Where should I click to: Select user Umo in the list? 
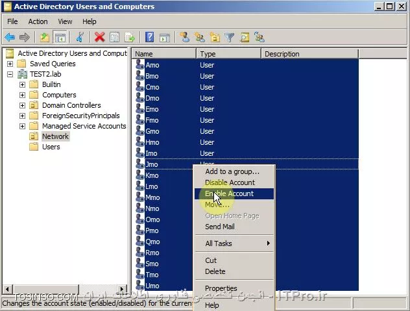(x=152, y=286)
